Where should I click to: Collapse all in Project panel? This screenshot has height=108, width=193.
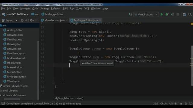point(26,20)
